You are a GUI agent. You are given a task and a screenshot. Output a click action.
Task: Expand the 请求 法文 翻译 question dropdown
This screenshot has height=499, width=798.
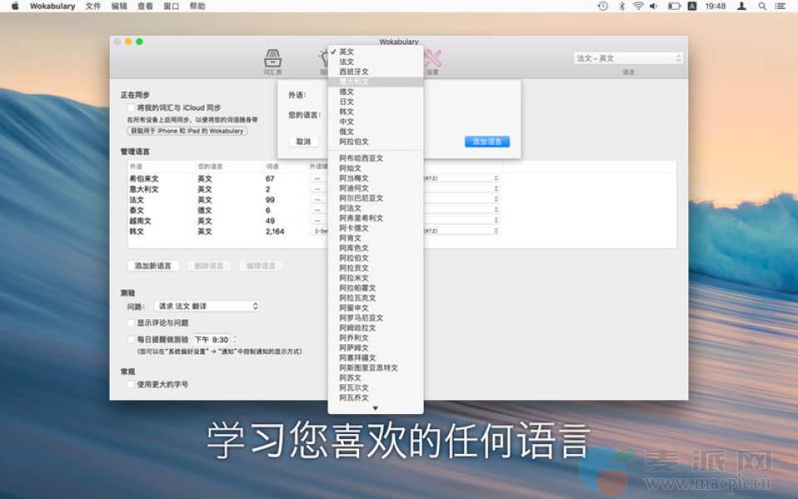(x=209, y=306)
